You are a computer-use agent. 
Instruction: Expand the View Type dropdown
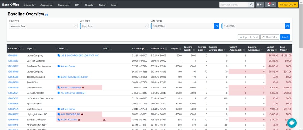coord(43,26)
